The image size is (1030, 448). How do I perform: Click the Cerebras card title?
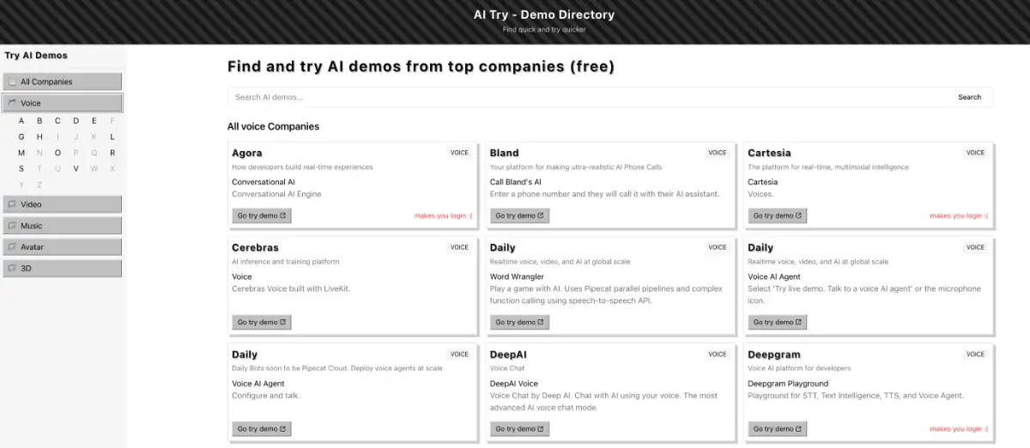tap(256, 247)
